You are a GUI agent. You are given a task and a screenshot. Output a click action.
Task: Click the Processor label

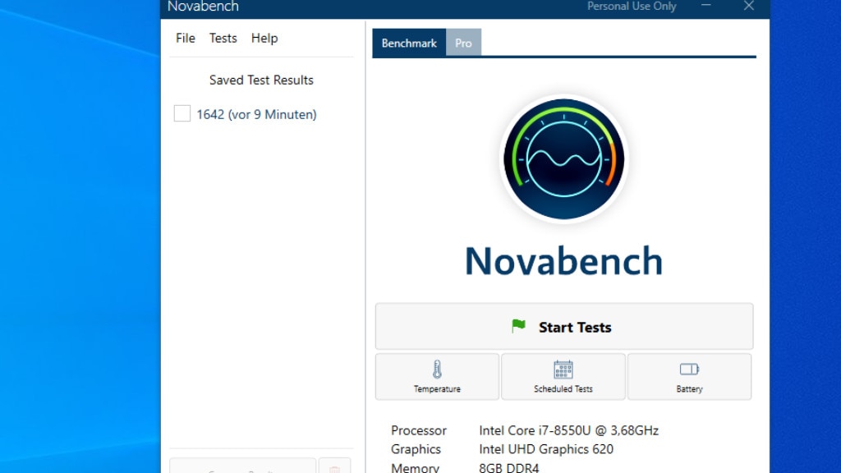coord(418,430)
